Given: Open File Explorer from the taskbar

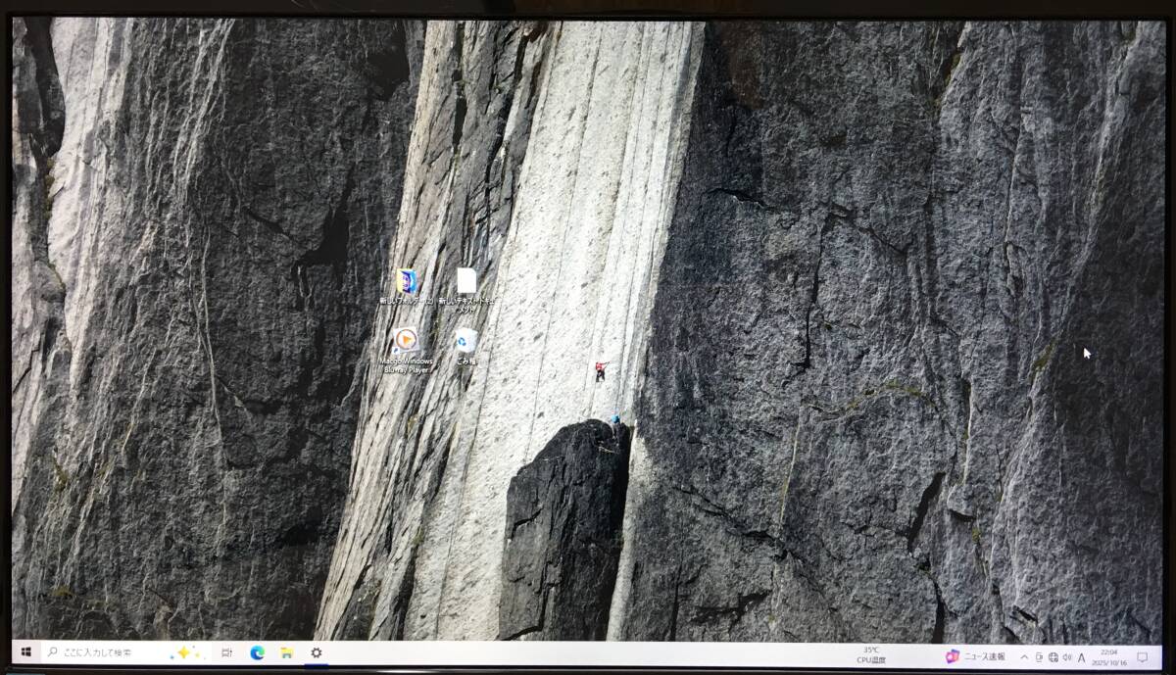Looking at the screenshot, I should point(286,652).
